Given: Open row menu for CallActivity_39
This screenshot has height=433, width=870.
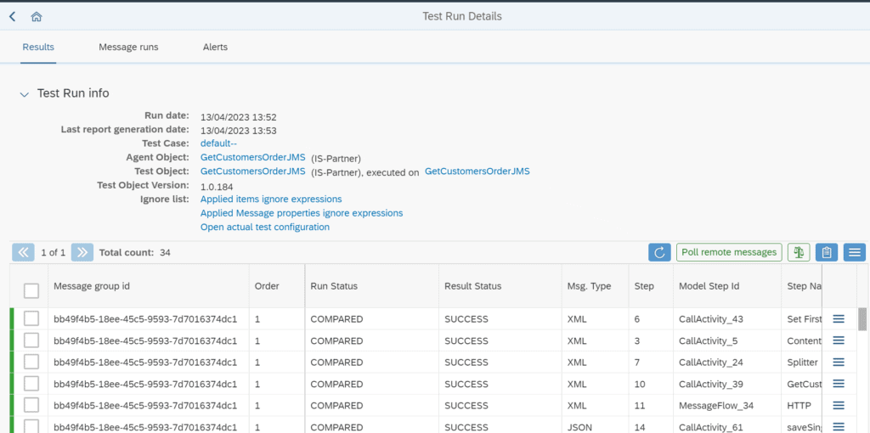Looking at the screenshot, I should click(x=839, y=384).
